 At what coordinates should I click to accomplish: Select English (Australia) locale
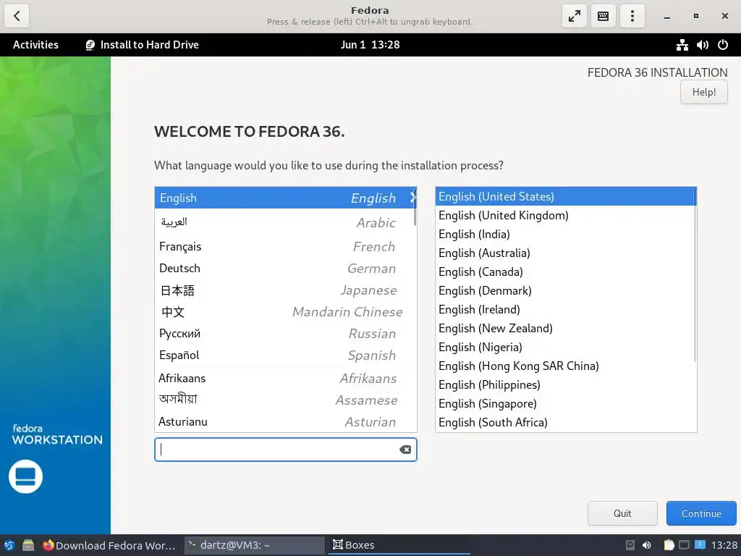click(566, 253)
